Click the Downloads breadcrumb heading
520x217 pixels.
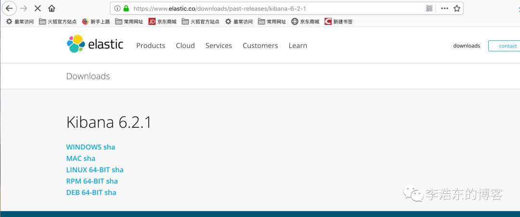[88, 76]
